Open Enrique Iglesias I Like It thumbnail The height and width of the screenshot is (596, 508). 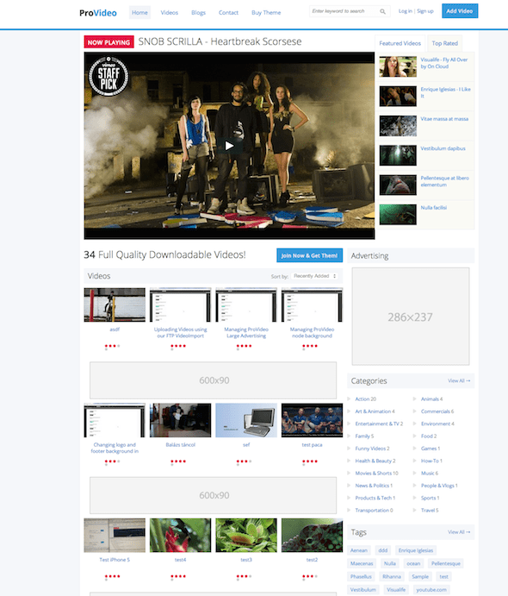coord(398,96)
